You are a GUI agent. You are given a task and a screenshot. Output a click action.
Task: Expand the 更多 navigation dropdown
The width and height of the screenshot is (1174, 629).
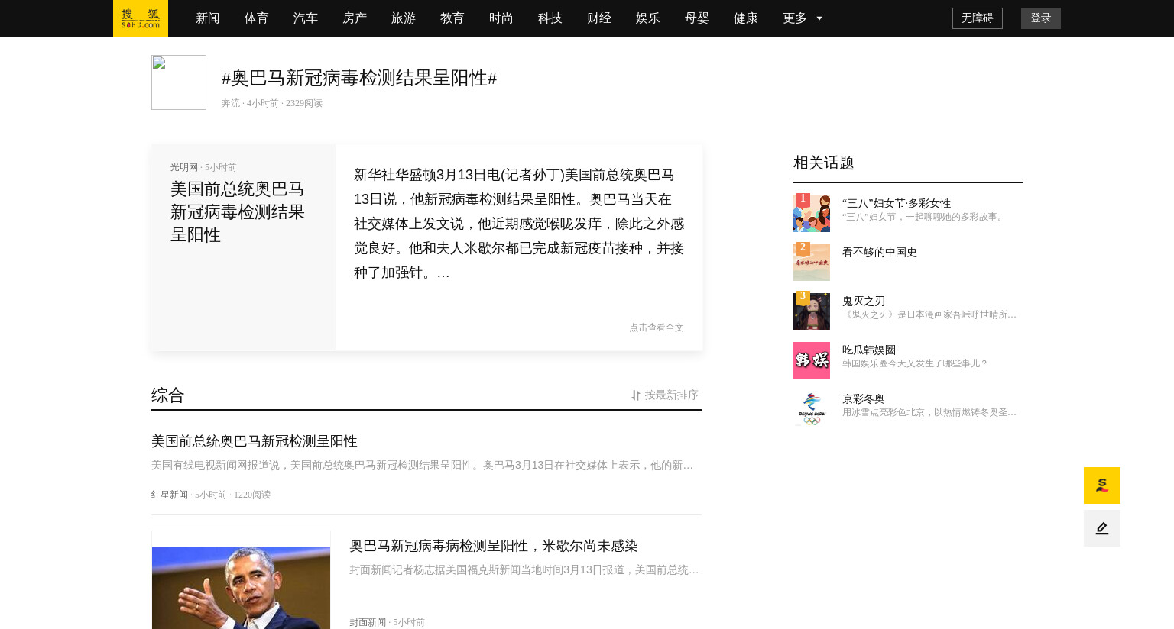(x=803, y=18)
